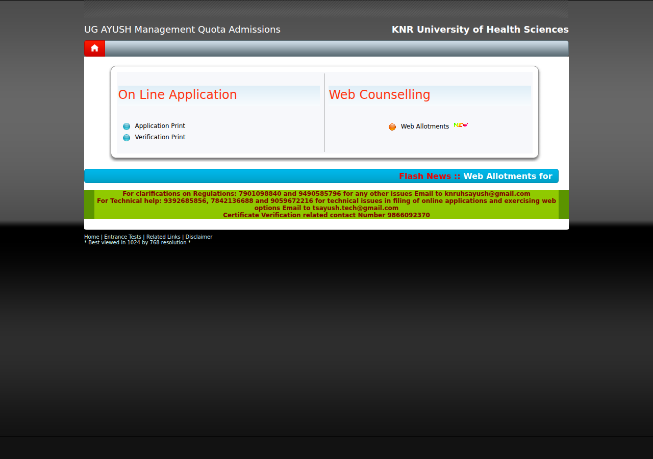Click UG AYUSH Management Quota Admissions title
Image resolution: width=653 pixels, height=459 pixels.
[182, 30]
